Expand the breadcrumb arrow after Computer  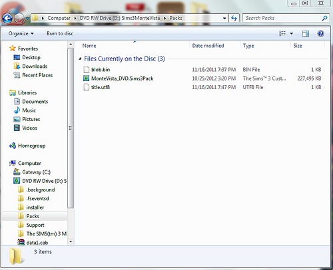coord(75,18)
